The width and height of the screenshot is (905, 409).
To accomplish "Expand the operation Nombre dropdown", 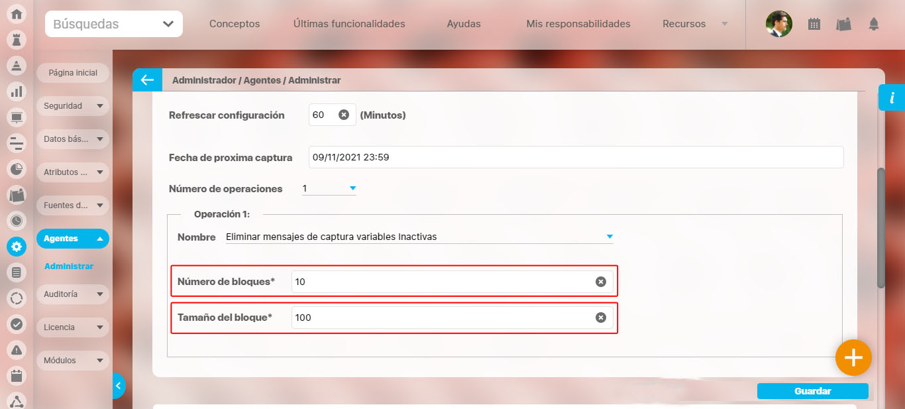I will [610, 237].
